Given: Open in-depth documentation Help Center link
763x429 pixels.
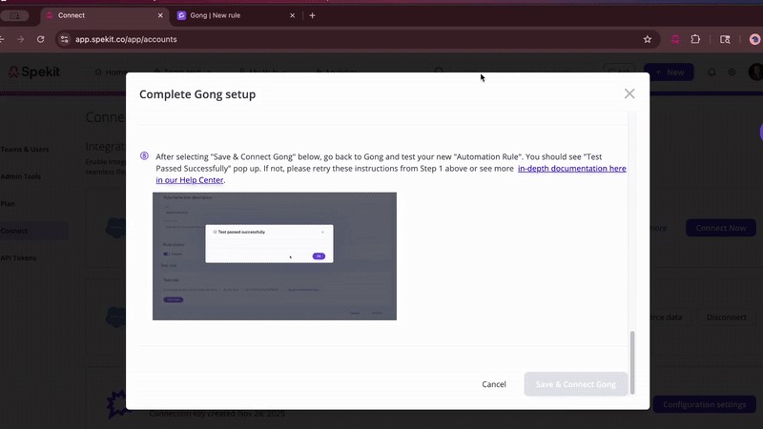Looking at the screenshot, I should click(571, 168).
